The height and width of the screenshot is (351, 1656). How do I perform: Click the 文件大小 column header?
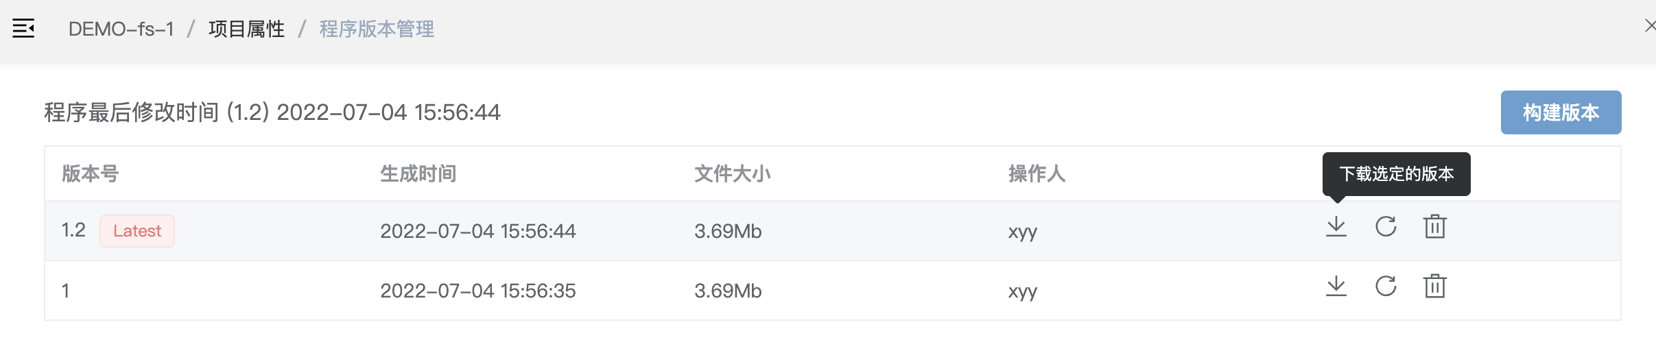click(x=733, y=174)
